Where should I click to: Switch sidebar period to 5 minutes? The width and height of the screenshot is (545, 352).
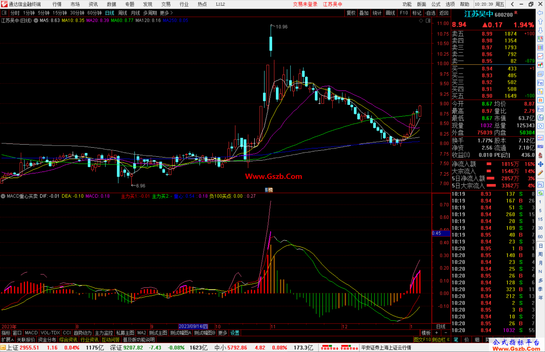tap(540, 210)
